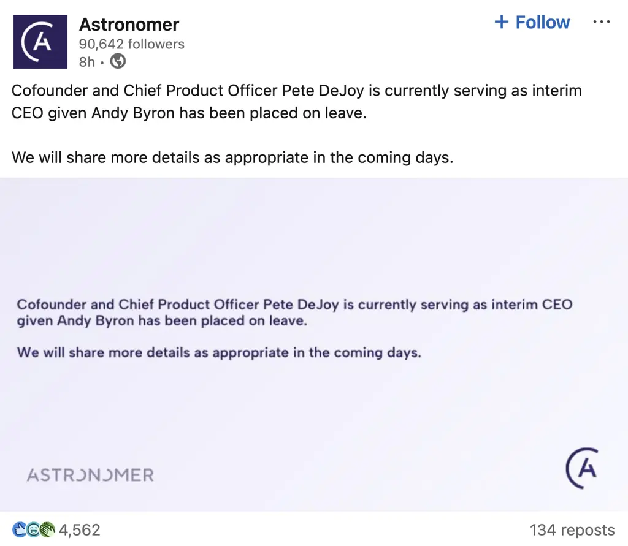Open Astronomer's profile from the bold name

tap(129, 24)
